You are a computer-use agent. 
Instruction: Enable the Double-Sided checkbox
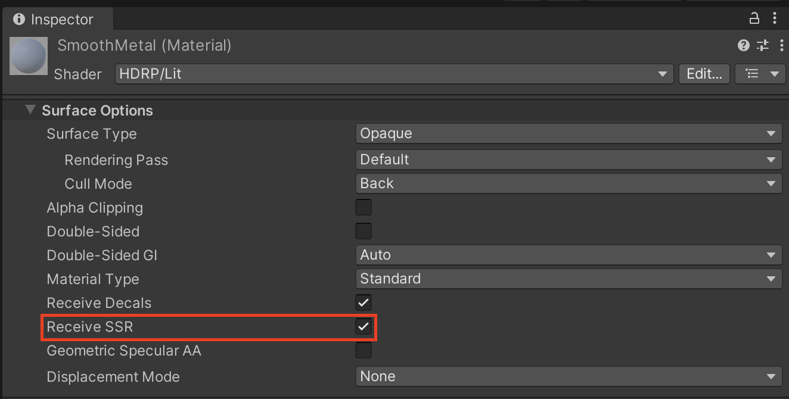[x=363, y=231]
